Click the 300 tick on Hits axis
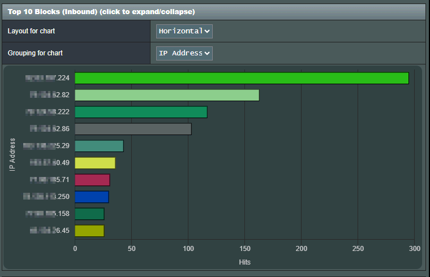Screen dimensions: 430x277 (x=414, y=249)
